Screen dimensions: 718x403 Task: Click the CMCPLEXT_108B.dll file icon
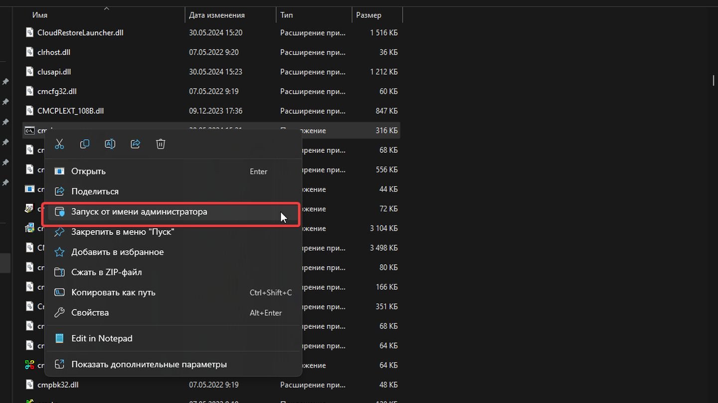tap(29, 111)
